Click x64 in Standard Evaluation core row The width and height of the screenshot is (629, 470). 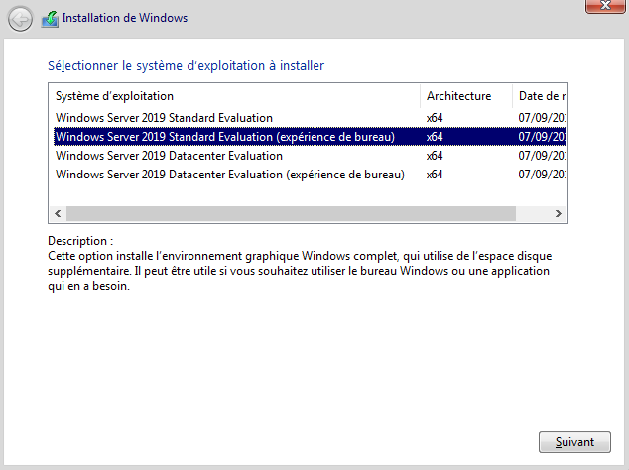[435, 118]
